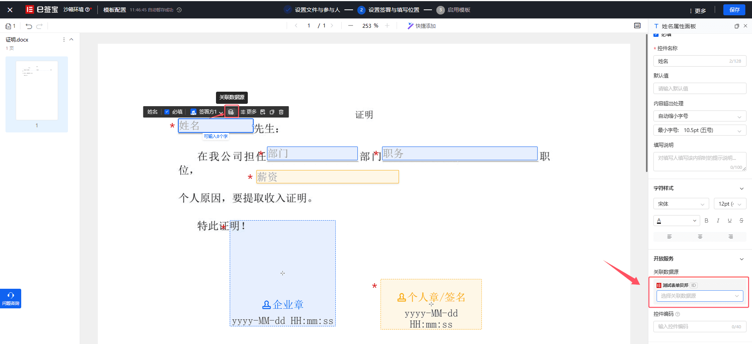Click the 填写说明 text area

click(700, 161)
